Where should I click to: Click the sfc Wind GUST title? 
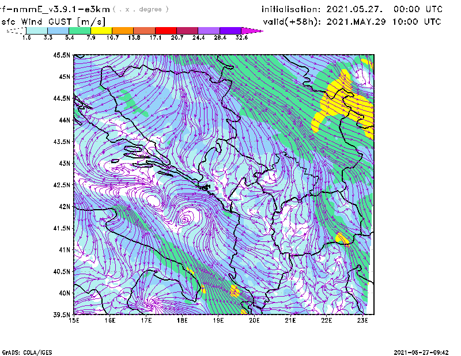click(54, 21)
